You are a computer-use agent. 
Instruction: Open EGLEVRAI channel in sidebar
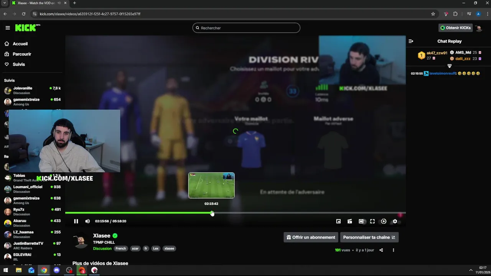pos(33,257)
